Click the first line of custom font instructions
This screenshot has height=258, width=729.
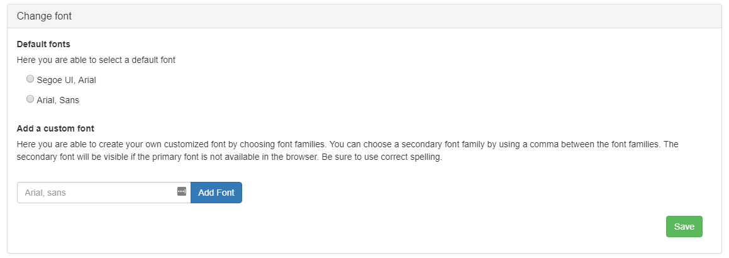coord(347,143)
